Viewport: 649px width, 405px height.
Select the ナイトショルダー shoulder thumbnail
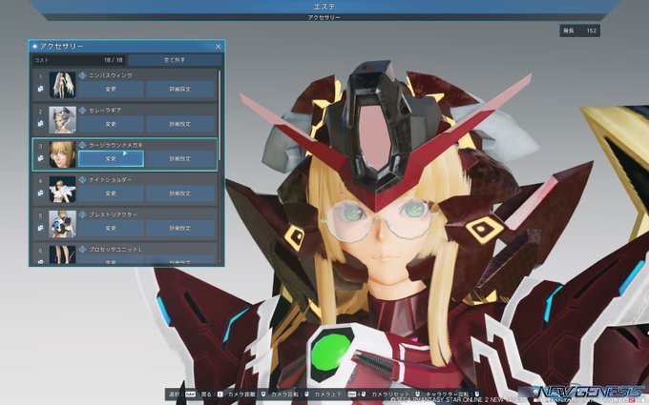tap(62, 190)
